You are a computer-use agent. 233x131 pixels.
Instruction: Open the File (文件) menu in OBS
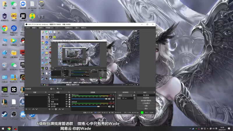(28, 28)
